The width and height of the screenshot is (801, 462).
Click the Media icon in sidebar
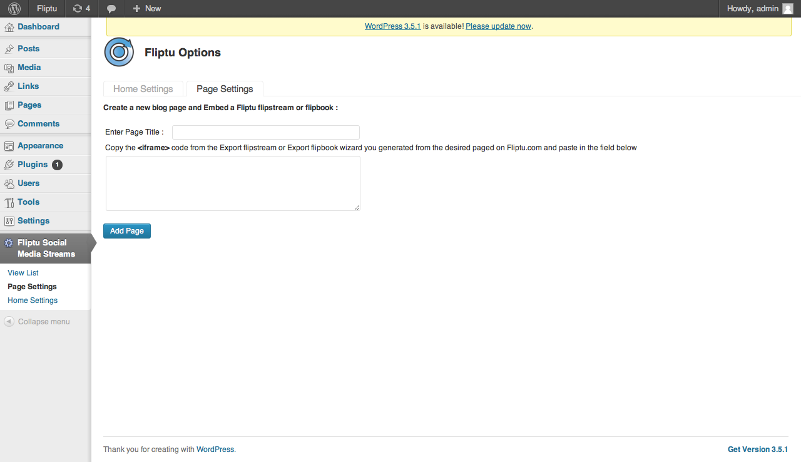pos(9,68)
